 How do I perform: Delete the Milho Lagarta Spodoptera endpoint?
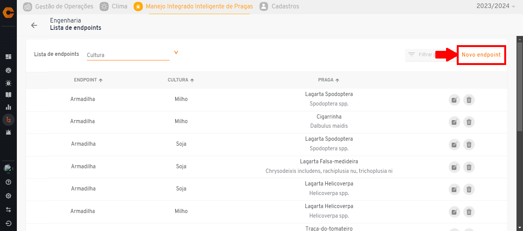click(x=469, y=100)
